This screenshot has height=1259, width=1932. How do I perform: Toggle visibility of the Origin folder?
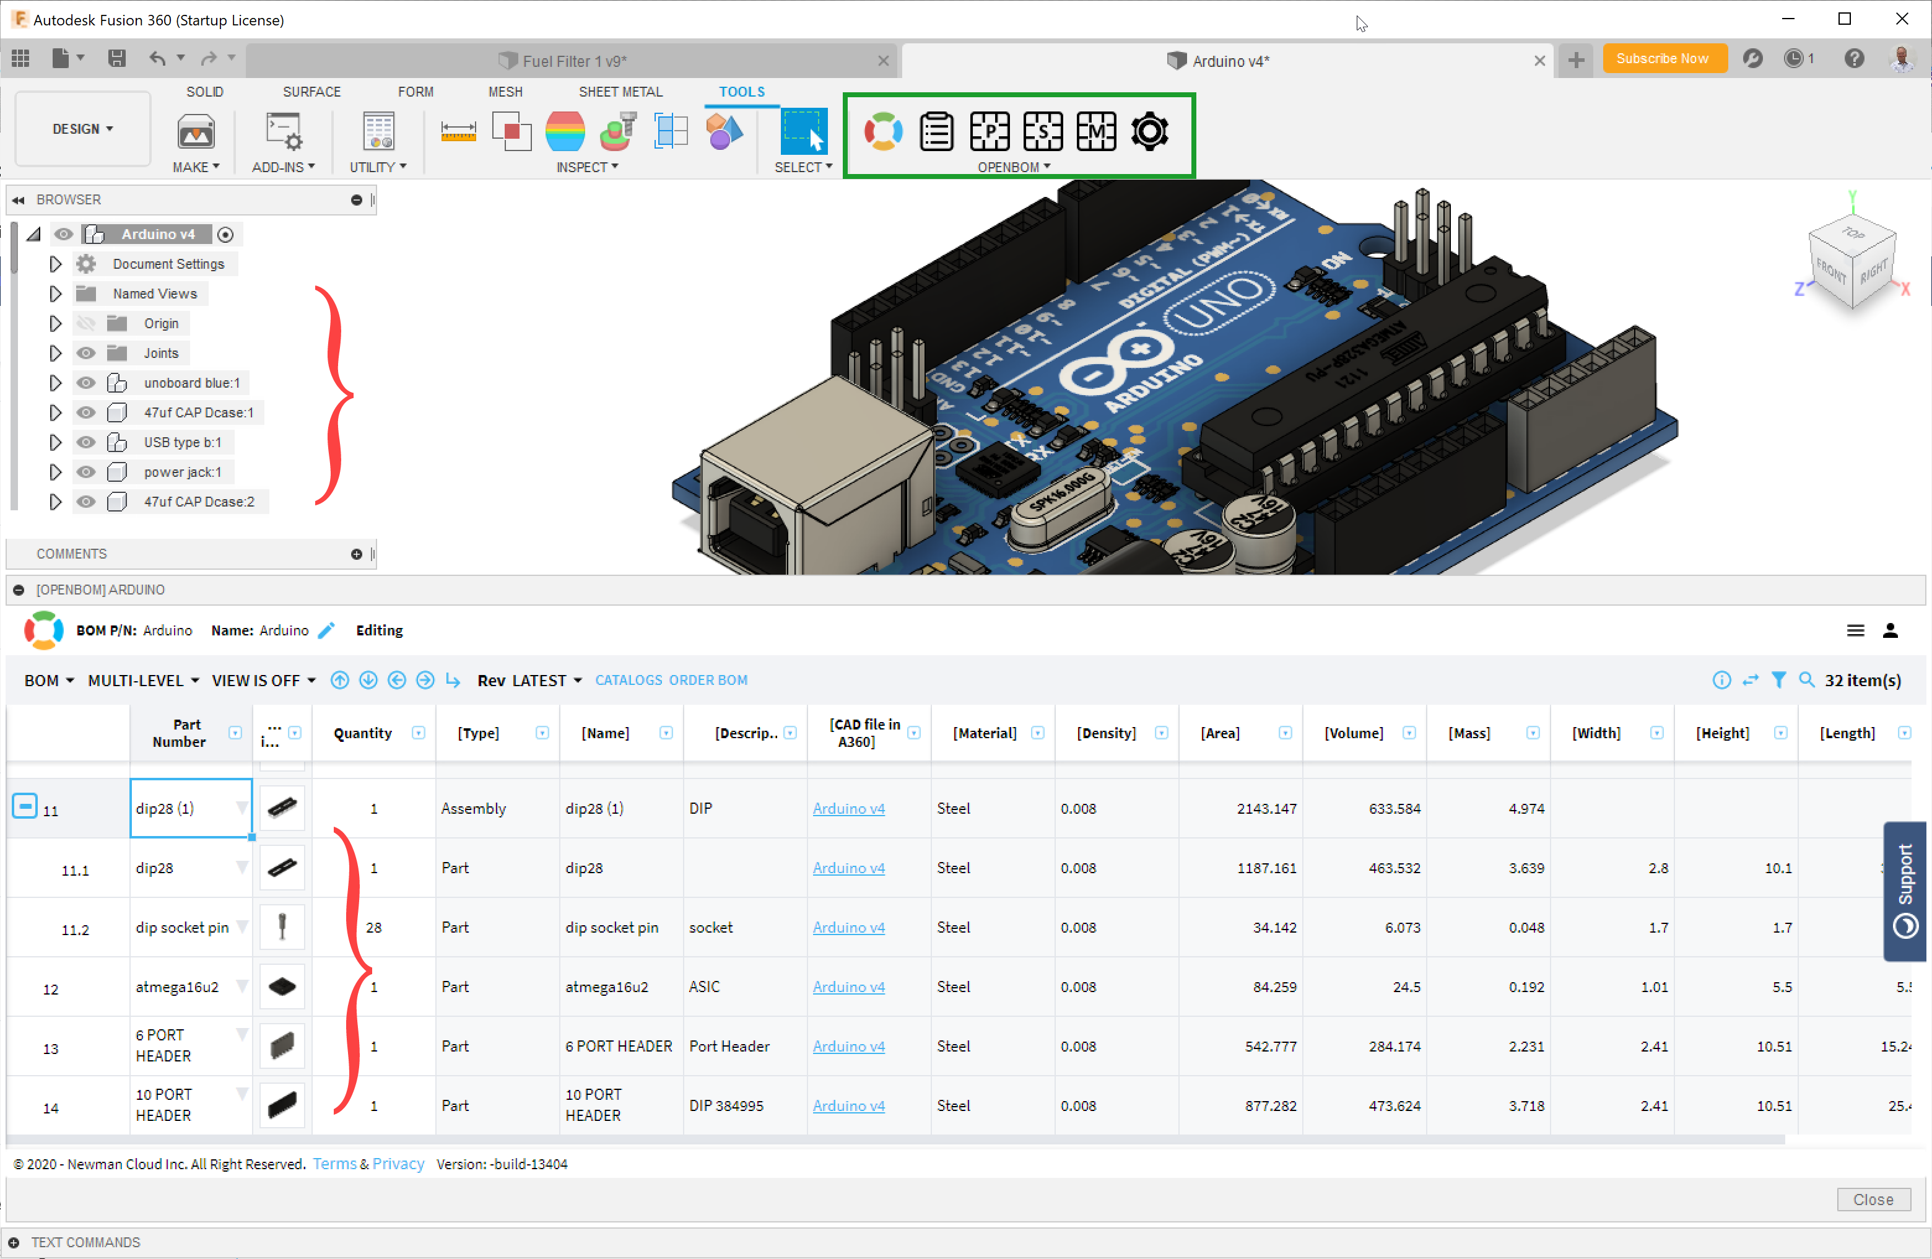coord(85,323)
